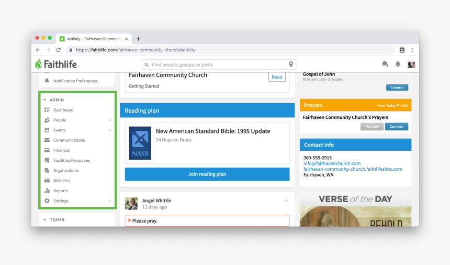Click NASB book cover thumbnail
This screenshot has width=450, height=265.
tap(140, 143)
